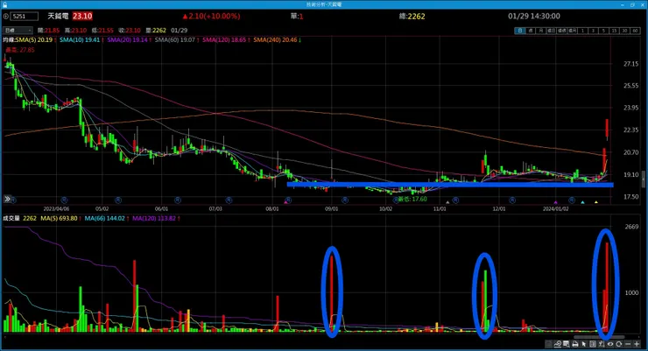Click the horizontal scrollbar thumb at chart bottom

[599, 337]
